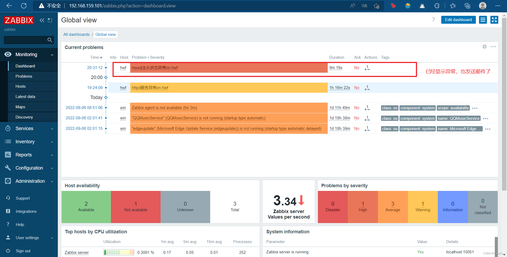
Task: Open the dashboard actions list icon
Action: (x=483, y=20)
